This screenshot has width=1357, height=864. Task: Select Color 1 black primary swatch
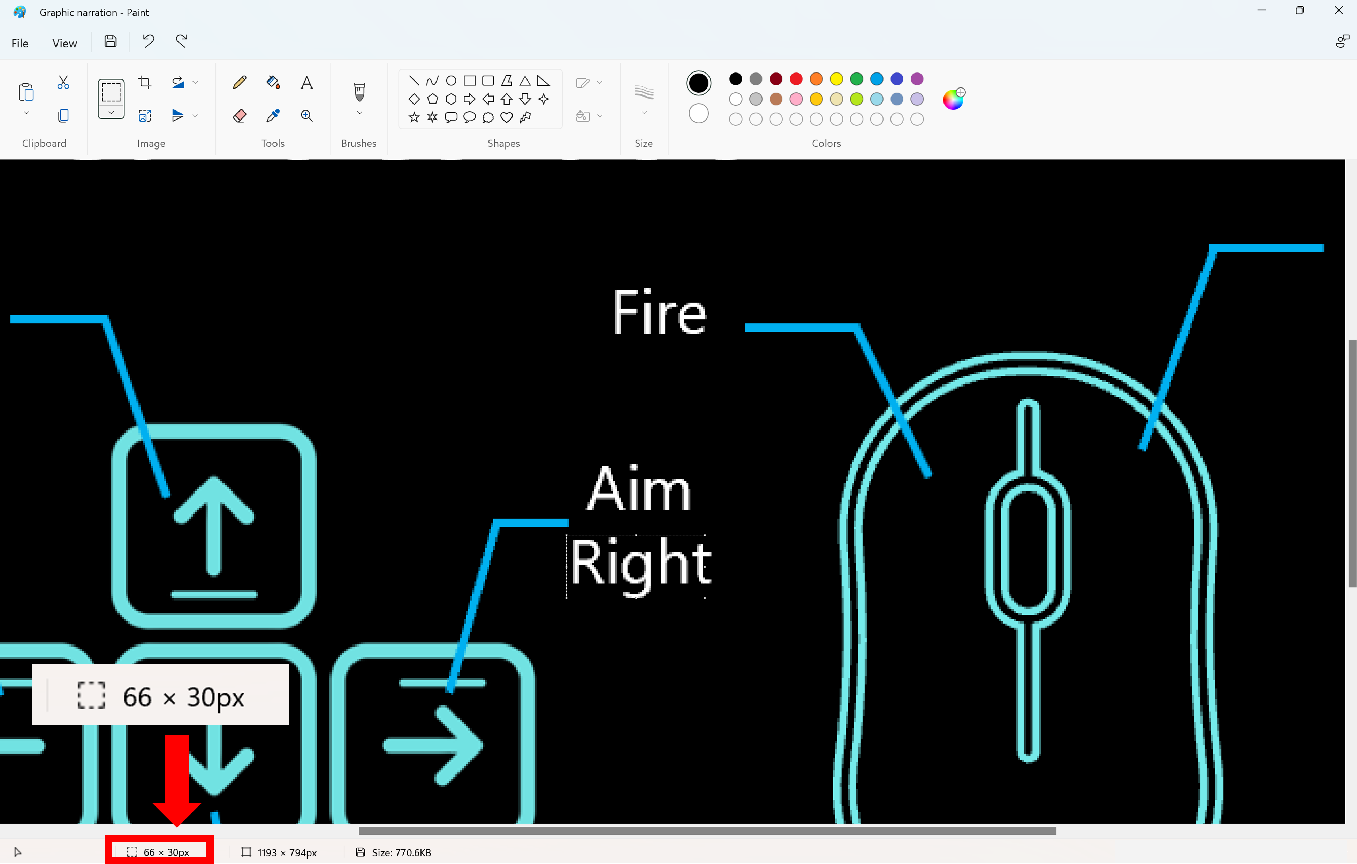tap(699, 83)
